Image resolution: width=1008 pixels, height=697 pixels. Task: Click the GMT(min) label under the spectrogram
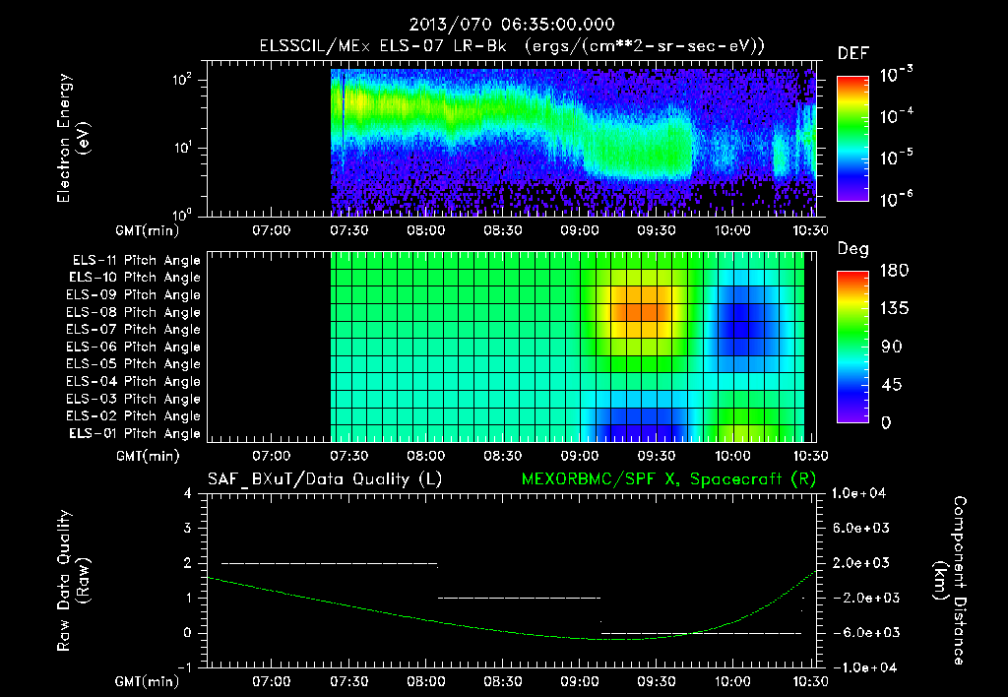coord(147,230)
